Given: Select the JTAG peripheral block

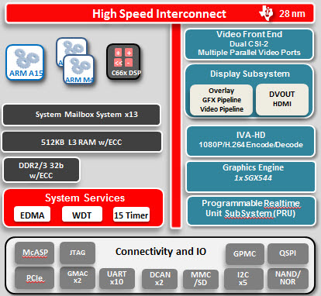Looking at the screenshot, I should [78, 253].
